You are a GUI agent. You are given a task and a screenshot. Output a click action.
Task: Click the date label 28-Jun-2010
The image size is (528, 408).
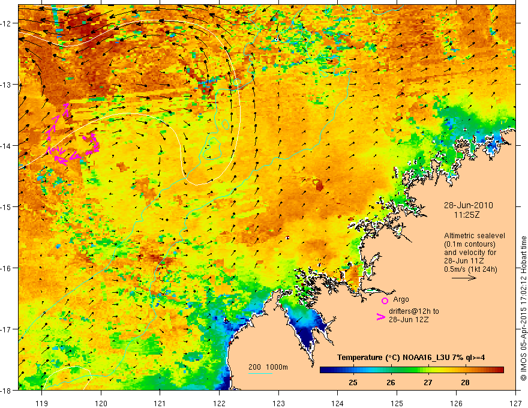click(468, 205)
